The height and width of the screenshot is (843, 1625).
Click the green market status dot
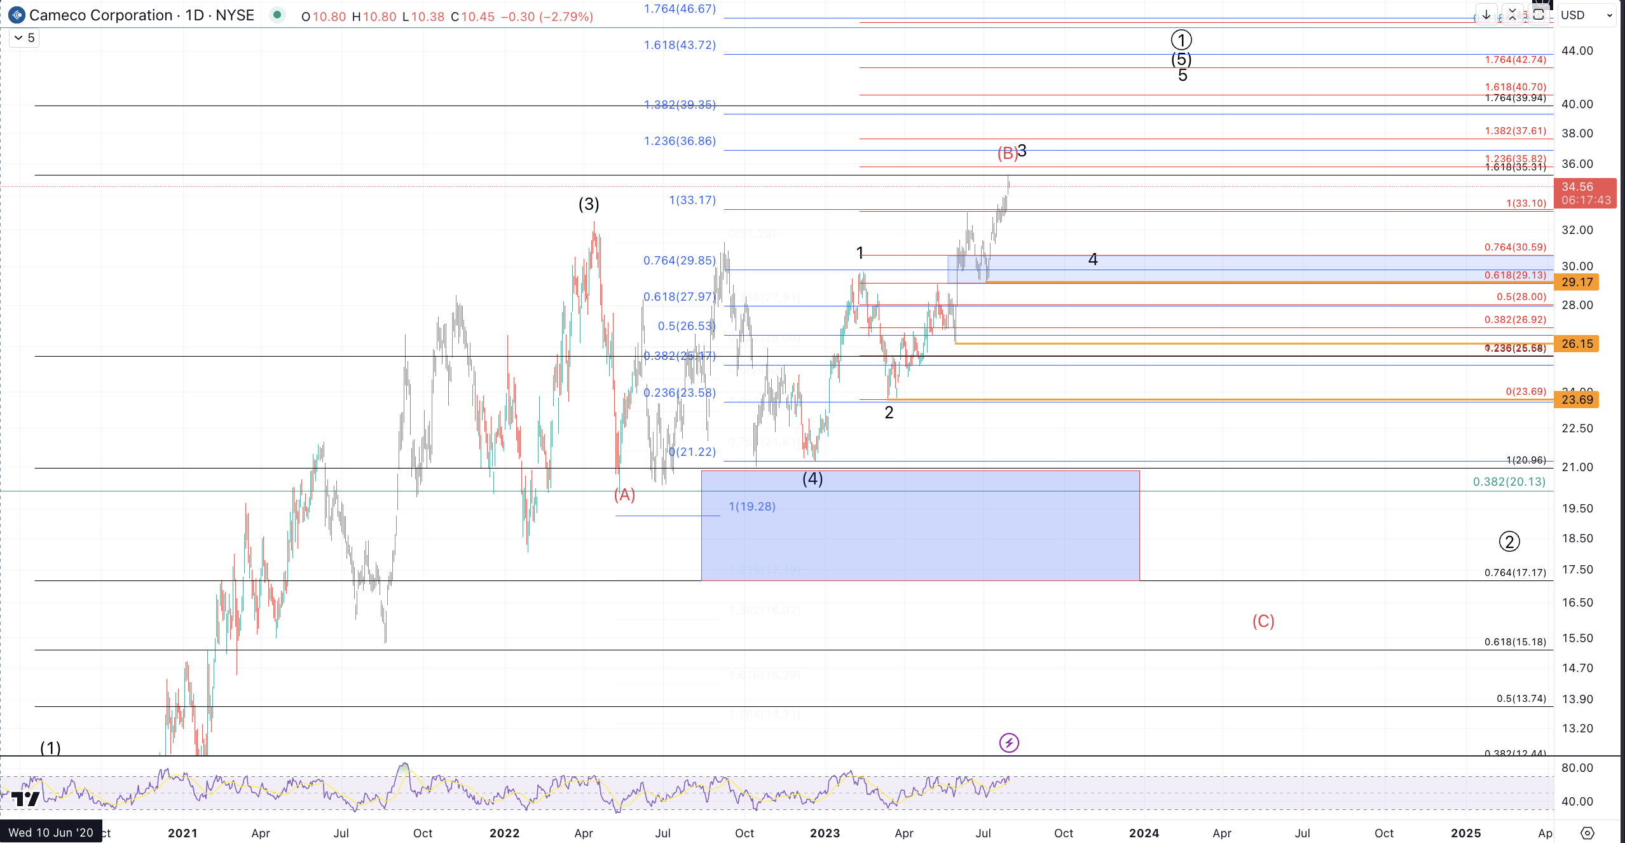point(277,15)
